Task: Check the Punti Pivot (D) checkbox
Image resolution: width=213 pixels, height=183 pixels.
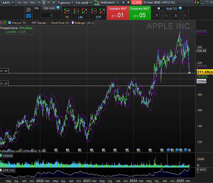Action: coord(49,23)
